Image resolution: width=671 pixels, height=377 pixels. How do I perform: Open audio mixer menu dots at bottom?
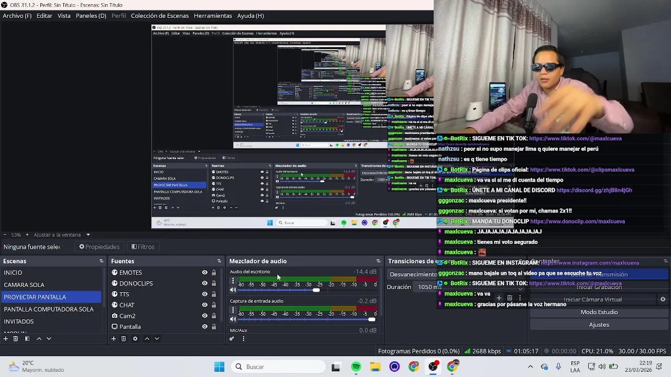pos(243,339)
